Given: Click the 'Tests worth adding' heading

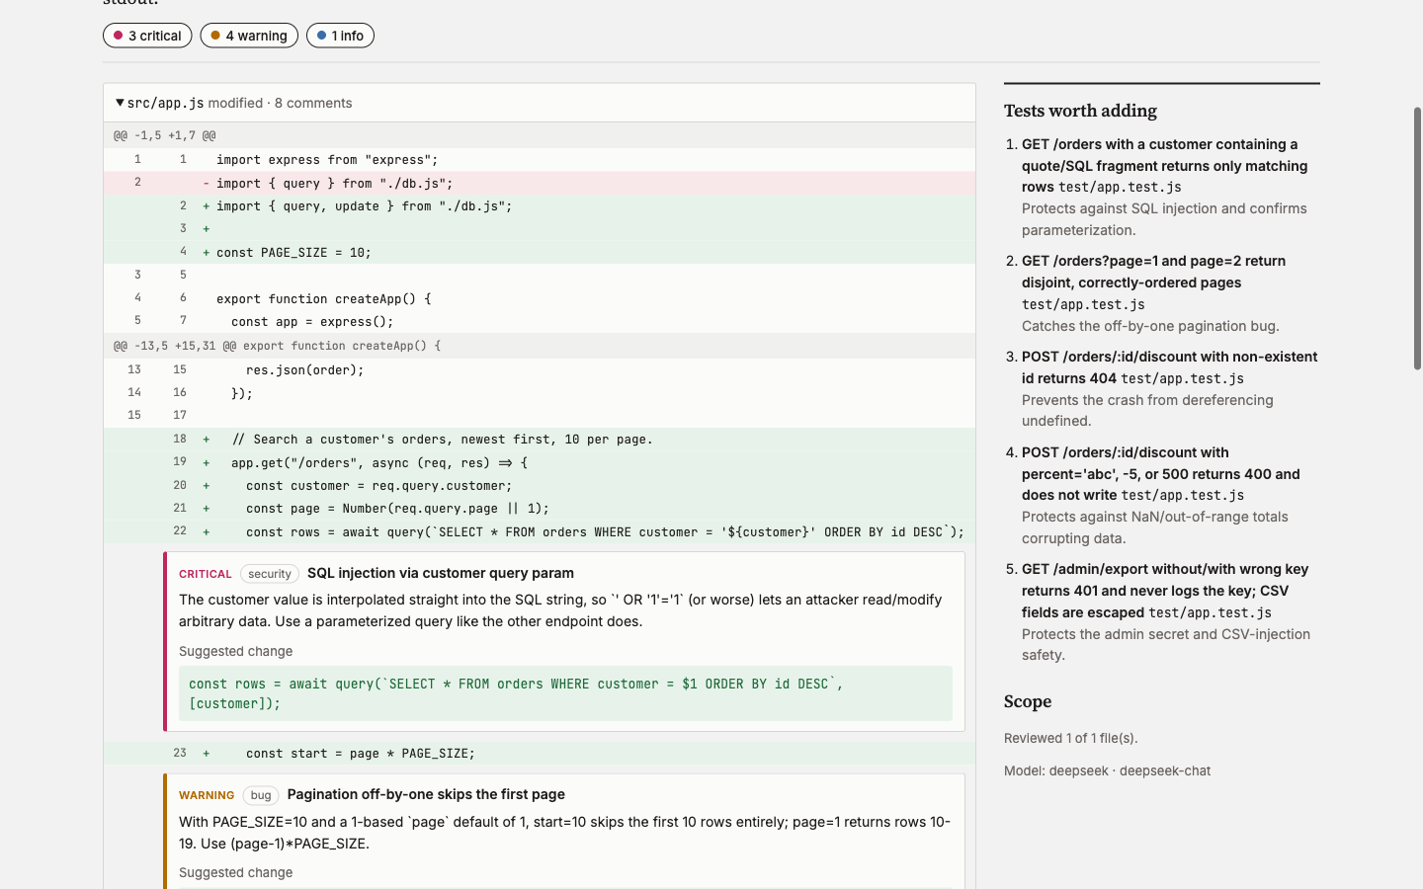Looking at the screenshot, I should pyautogui.click(x=1080, y=111).
